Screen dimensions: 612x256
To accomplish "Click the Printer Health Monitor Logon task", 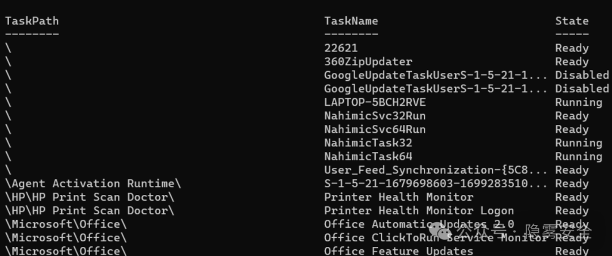I will pos(419,211).
